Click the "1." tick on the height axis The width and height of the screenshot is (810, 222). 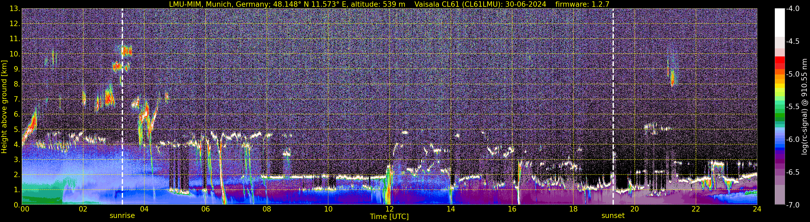click(16, 190)
